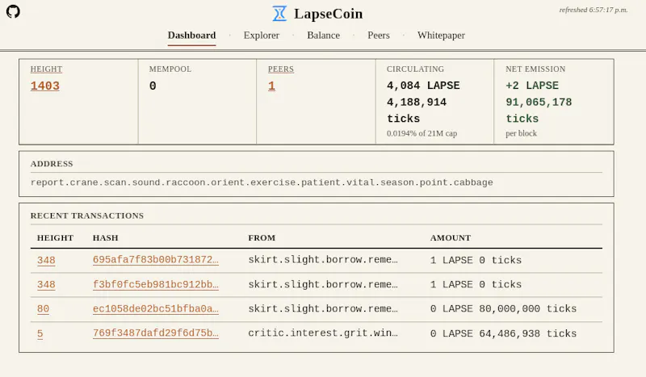Open the peer count 1 link

[271, 86]
